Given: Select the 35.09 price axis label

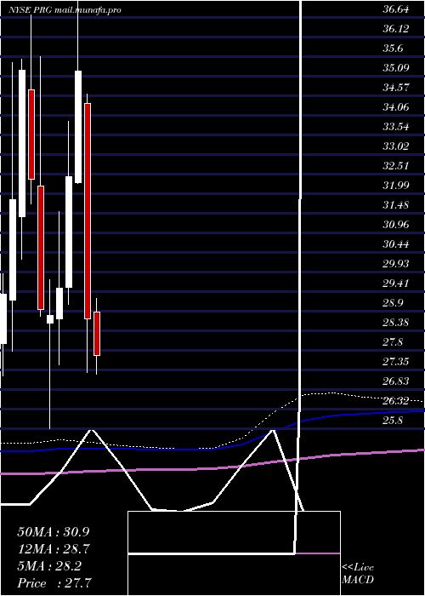Looking at the screenshot, I should [396, 68].
